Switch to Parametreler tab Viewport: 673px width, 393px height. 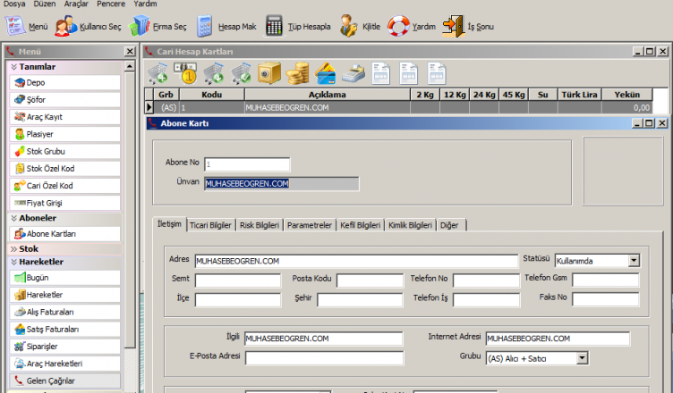(x=310, y=225)
